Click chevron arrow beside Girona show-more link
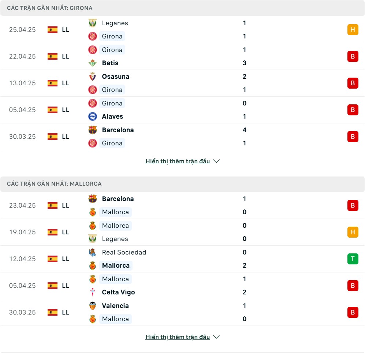This screenshot has height=353, width=365. coord(216,161)
